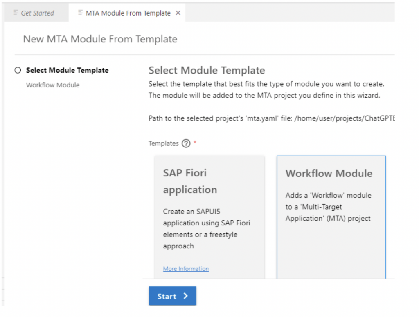419x317 pixels.
Task: Click the chevron arrow on Start button
Action: click(x=185, y=296)
